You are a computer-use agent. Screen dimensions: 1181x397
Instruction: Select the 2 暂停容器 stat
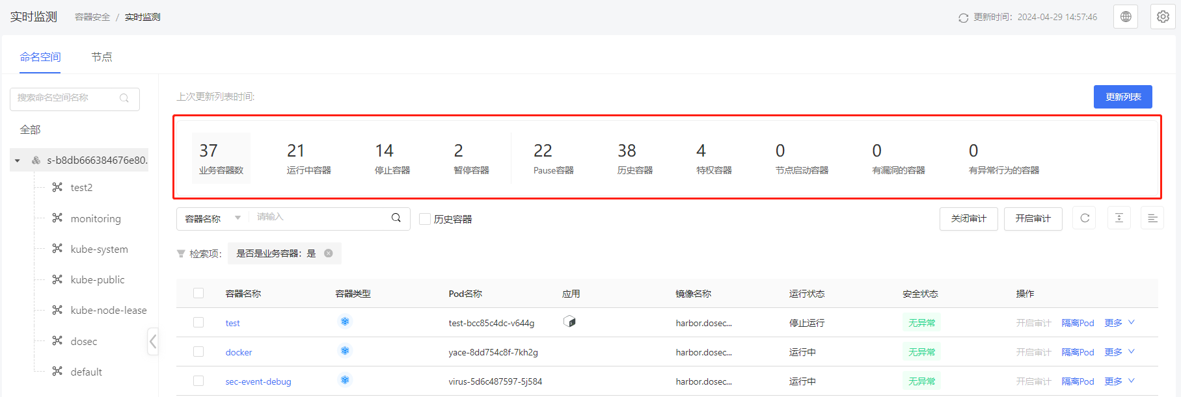tap(471, 159)
